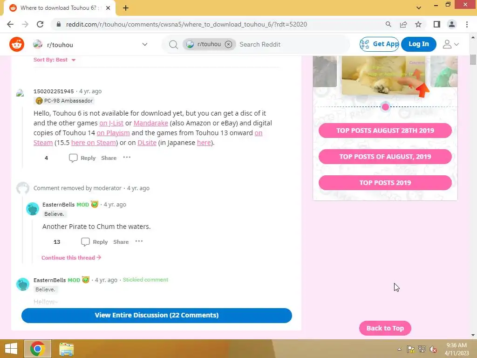
Task: Go back in browser history
Action: tap(10, 24)
